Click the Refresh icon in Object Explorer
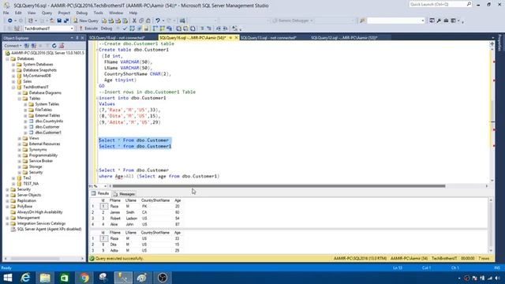 point(54,46)
